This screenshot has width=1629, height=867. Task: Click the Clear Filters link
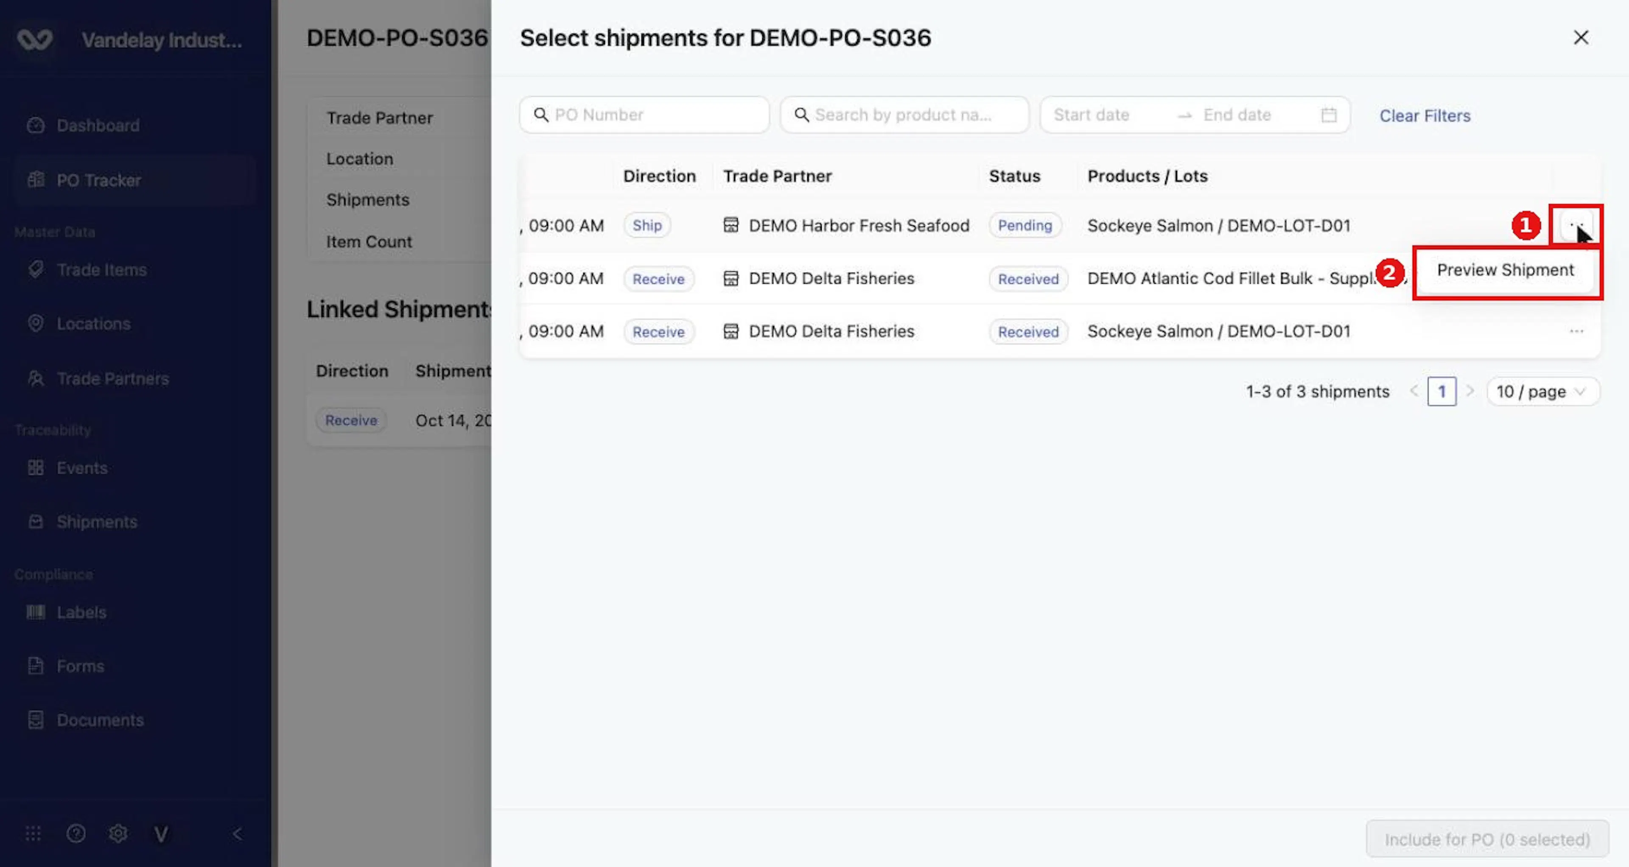(x=1425, y=116)
